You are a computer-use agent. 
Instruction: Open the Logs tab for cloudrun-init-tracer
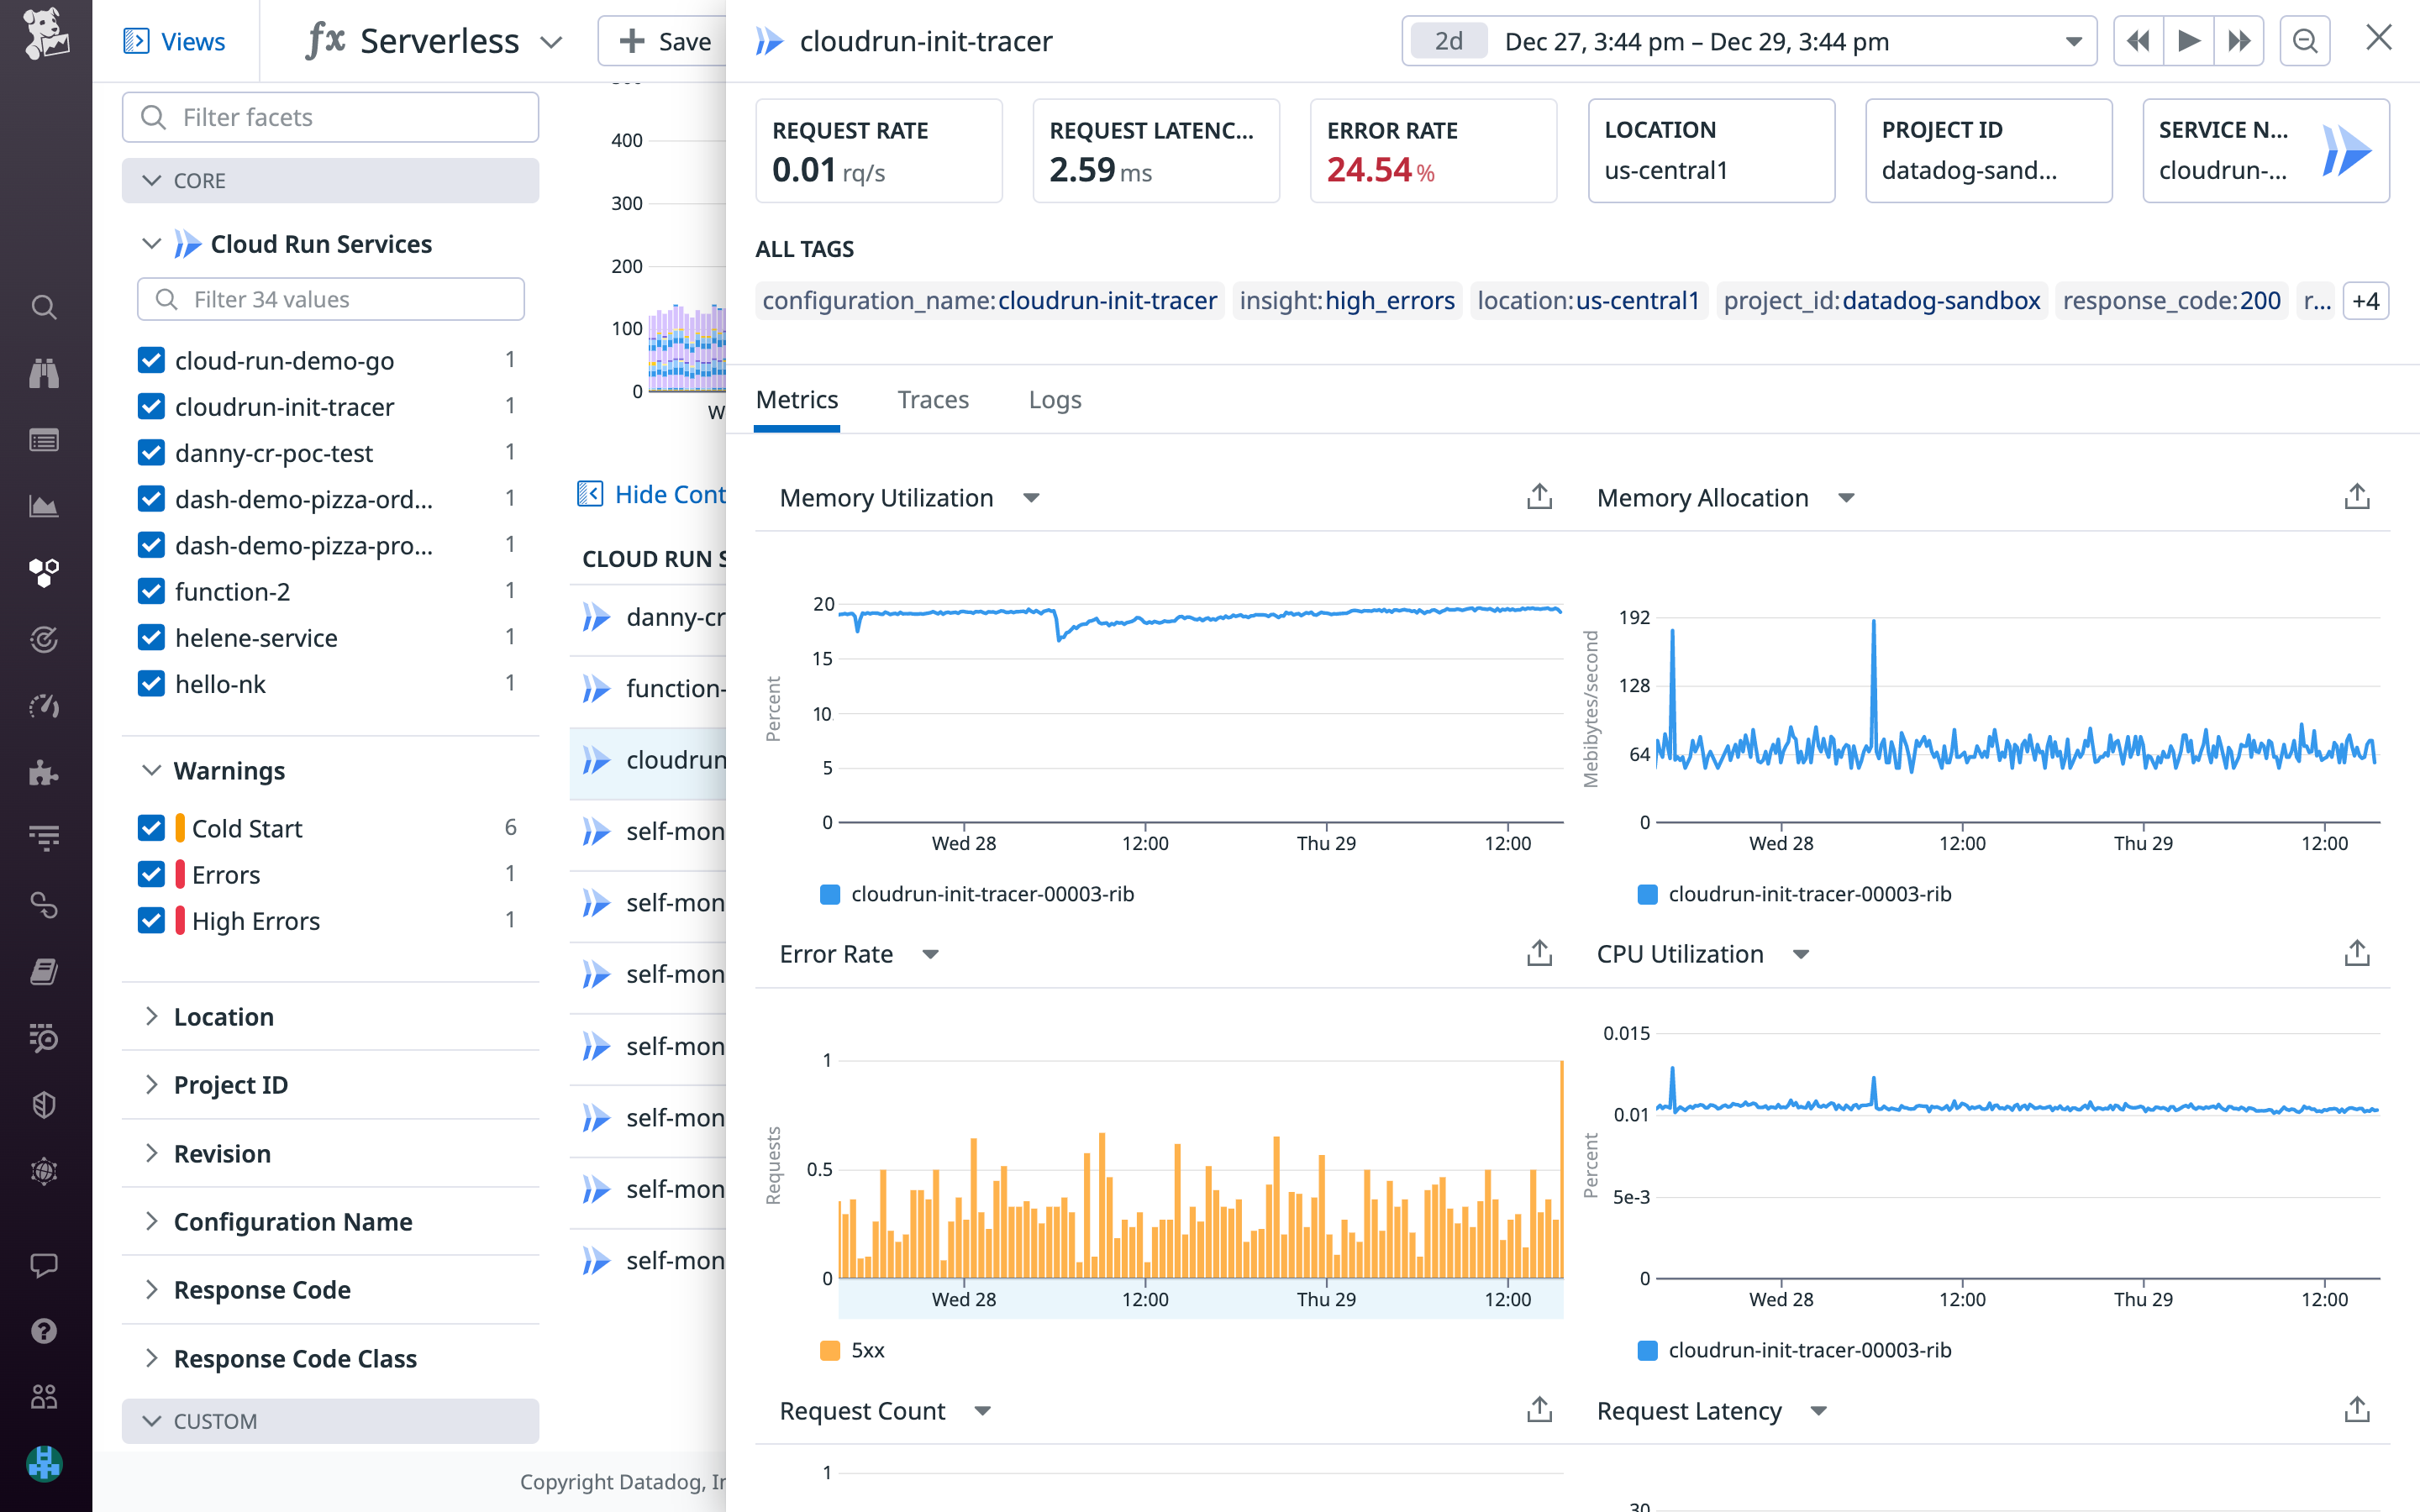tap(1054, 399)
